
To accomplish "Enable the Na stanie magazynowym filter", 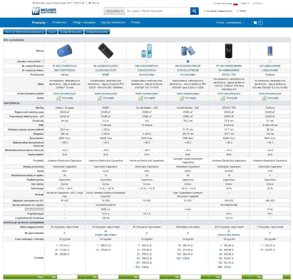I will tap(205, 11).
